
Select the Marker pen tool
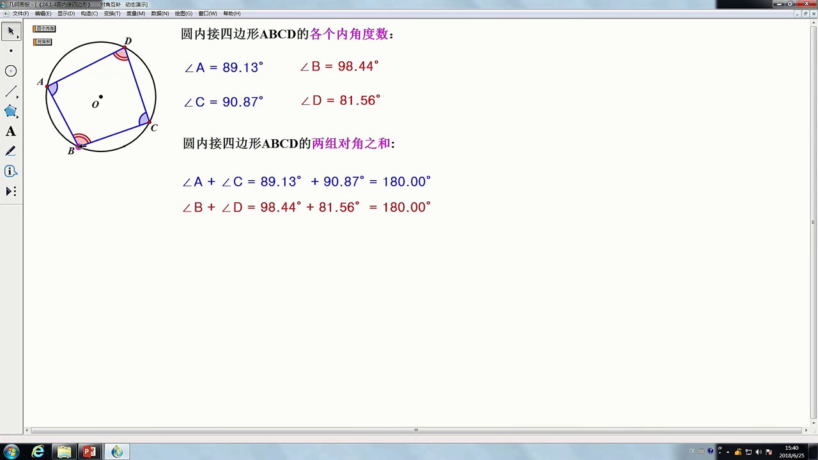click(11, 151)
